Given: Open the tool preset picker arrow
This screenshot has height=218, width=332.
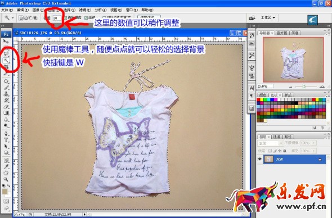Looking at the screenshot, I should coord(12,18).
